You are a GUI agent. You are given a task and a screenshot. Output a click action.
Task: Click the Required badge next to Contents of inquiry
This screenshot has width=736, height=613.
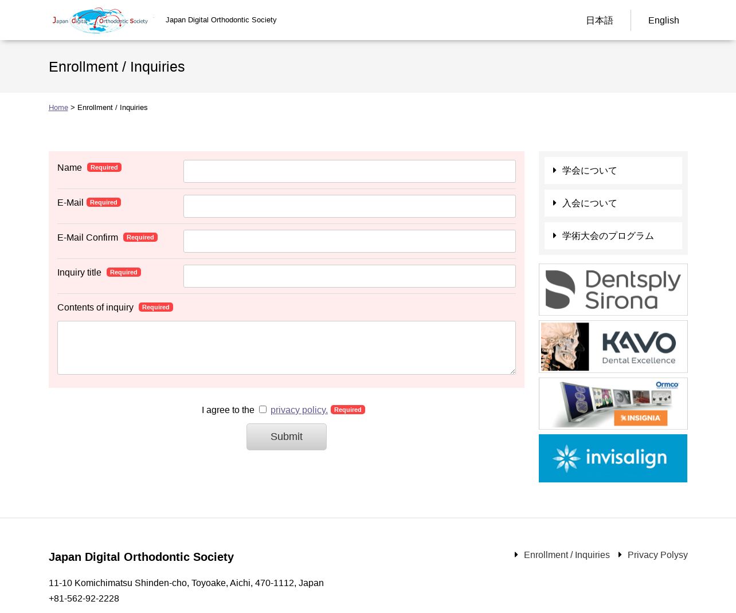(x=156, y=307)
